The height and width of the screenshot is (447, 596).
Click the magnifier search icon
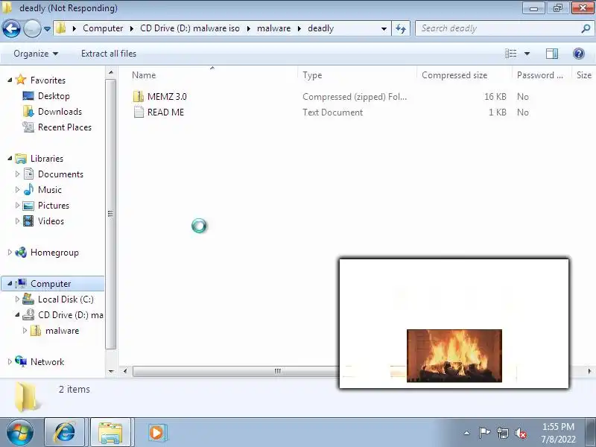point(586,28)
